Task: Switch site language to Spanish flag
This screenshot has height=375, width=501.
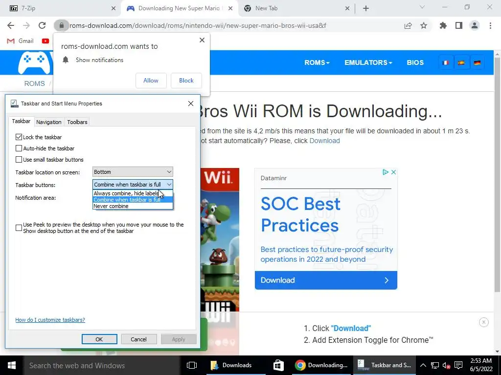Action: 461,62
